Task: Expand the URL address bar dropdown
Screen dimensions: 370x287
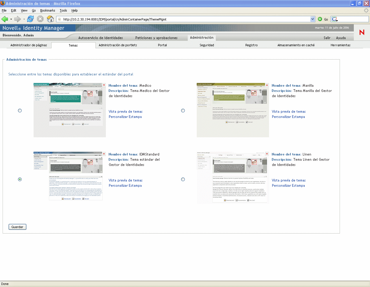Action: [x=312, y=19]
